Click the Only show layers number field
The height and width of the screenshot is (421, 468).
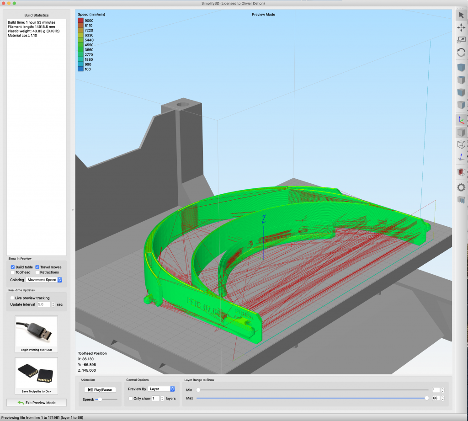pos(155,399)
